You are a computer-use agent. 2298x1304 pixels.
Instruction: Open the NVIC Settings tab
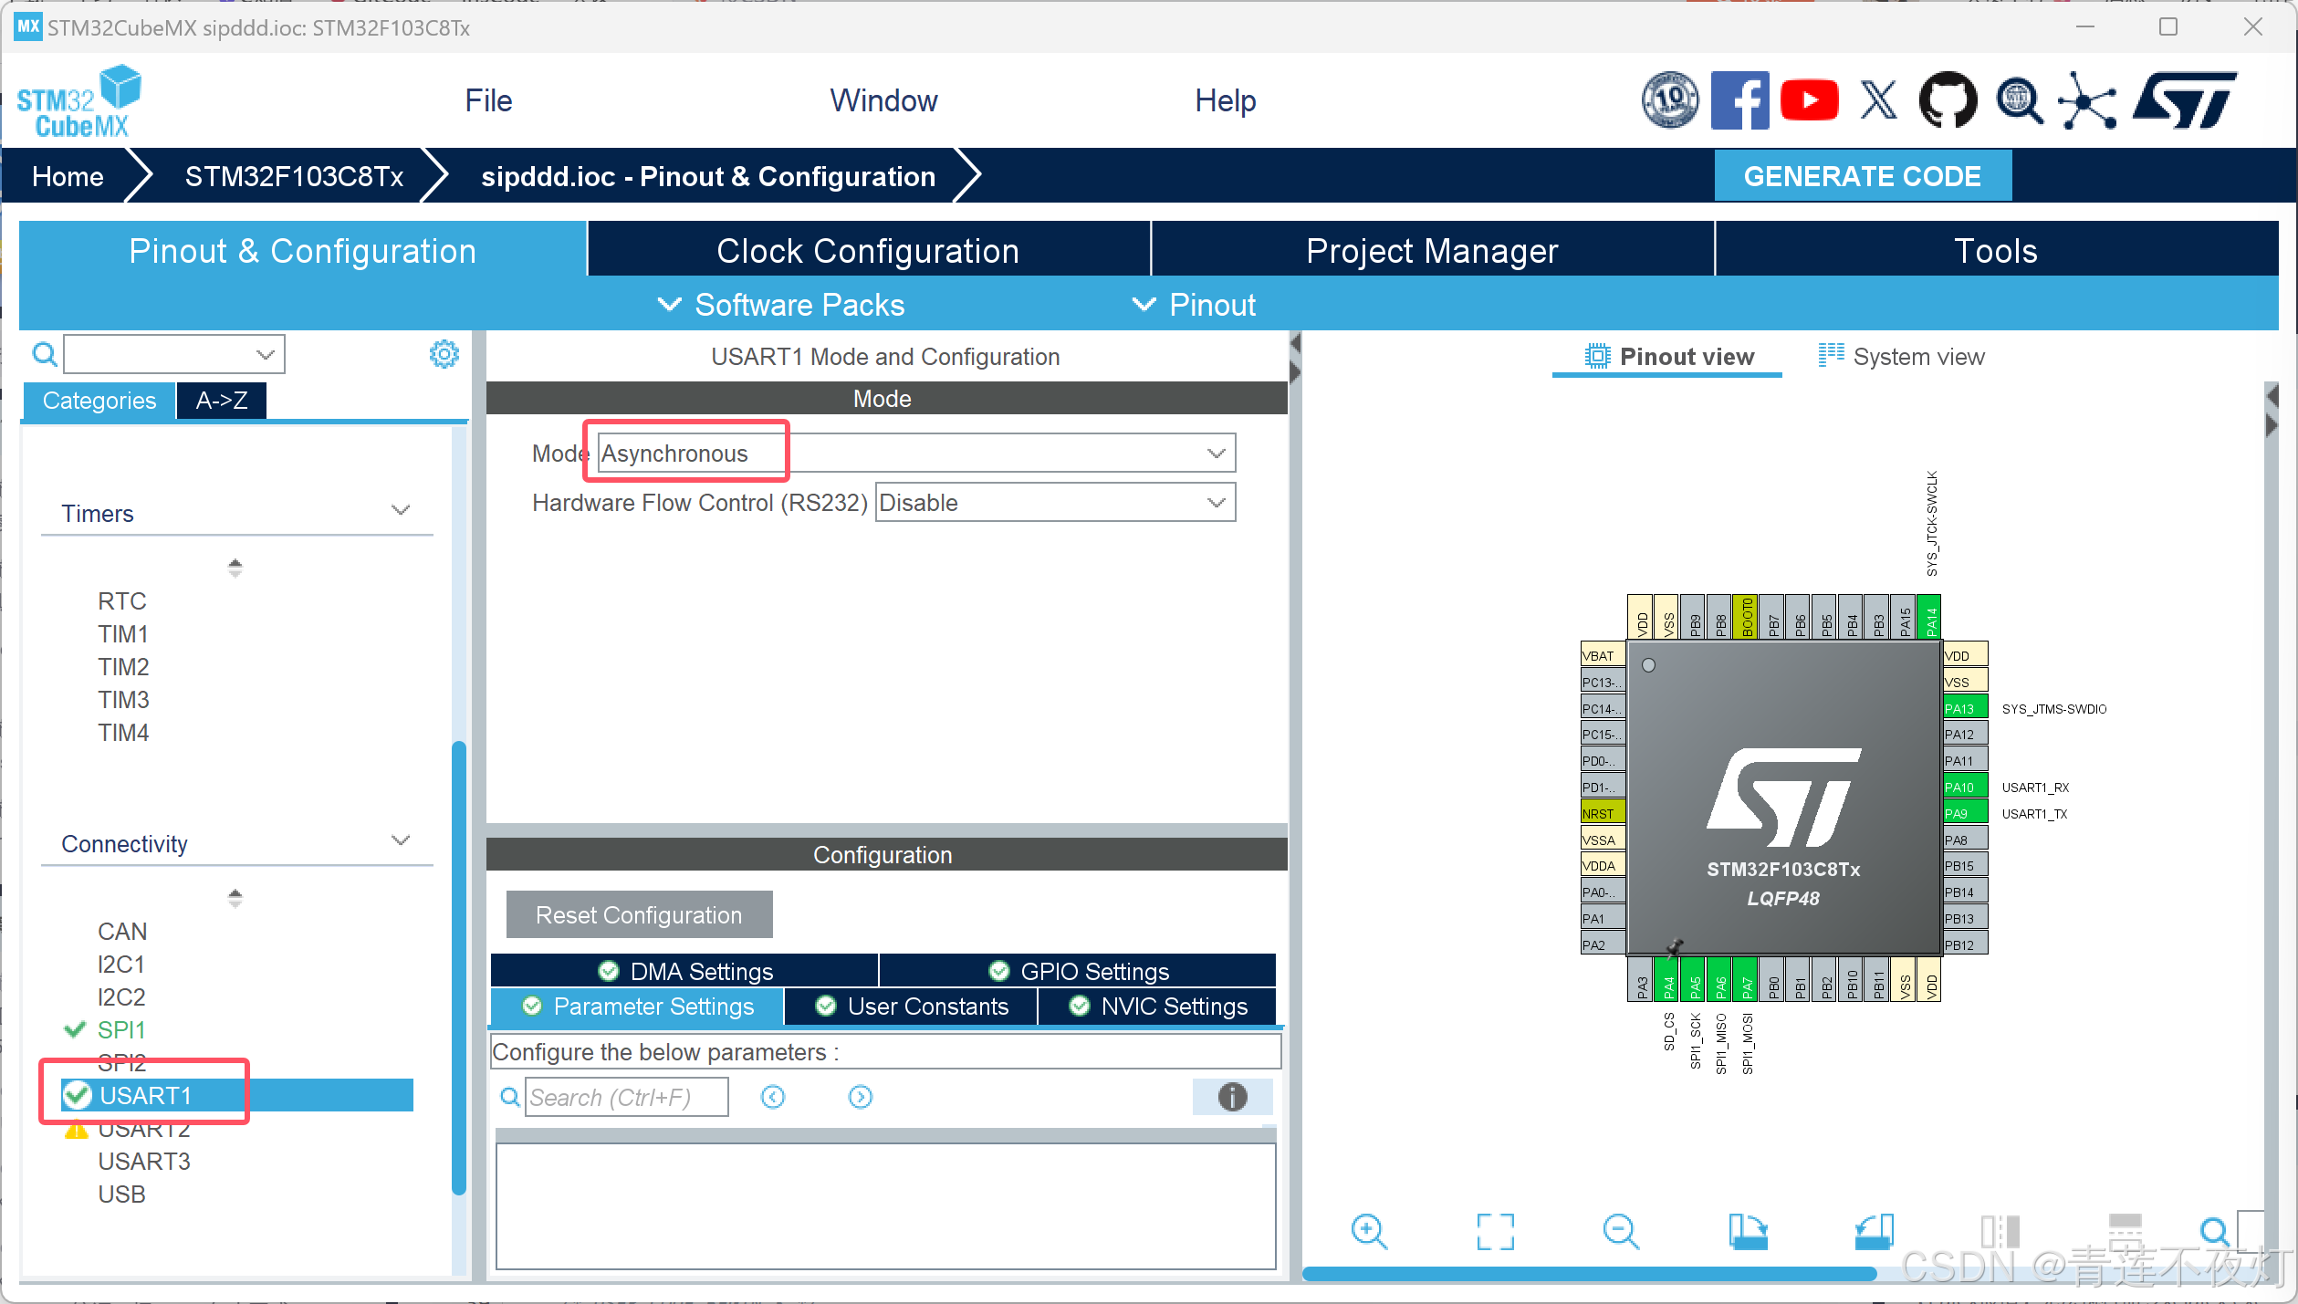pyautogui.click(x=1157, y=1007)
